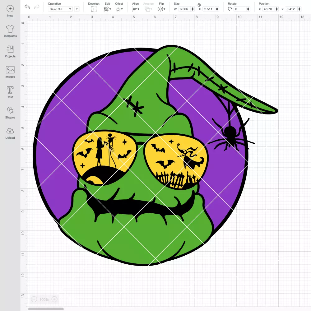The image size is (311, 311).
Task: Adjust the Rotate stepper arrows
Action: point(248,9)
